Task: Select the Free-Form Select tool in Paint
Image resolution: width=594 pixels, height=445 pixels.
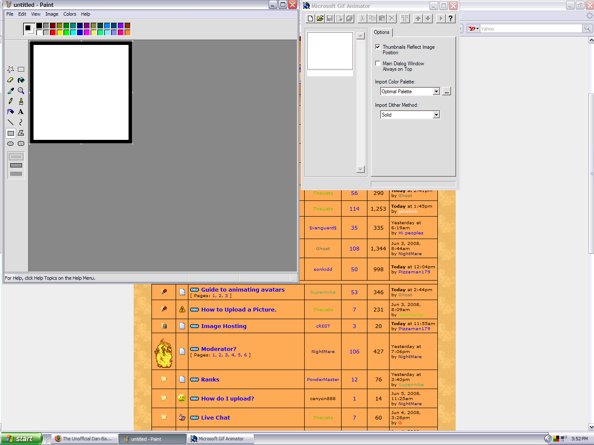Action: 11,70
